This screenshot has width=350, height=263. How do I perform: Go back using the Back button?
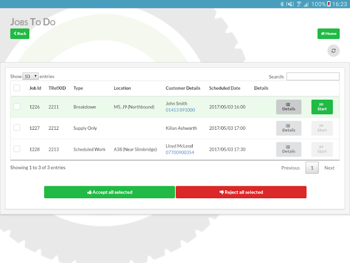pyautogui.click(x=20, y=34)
